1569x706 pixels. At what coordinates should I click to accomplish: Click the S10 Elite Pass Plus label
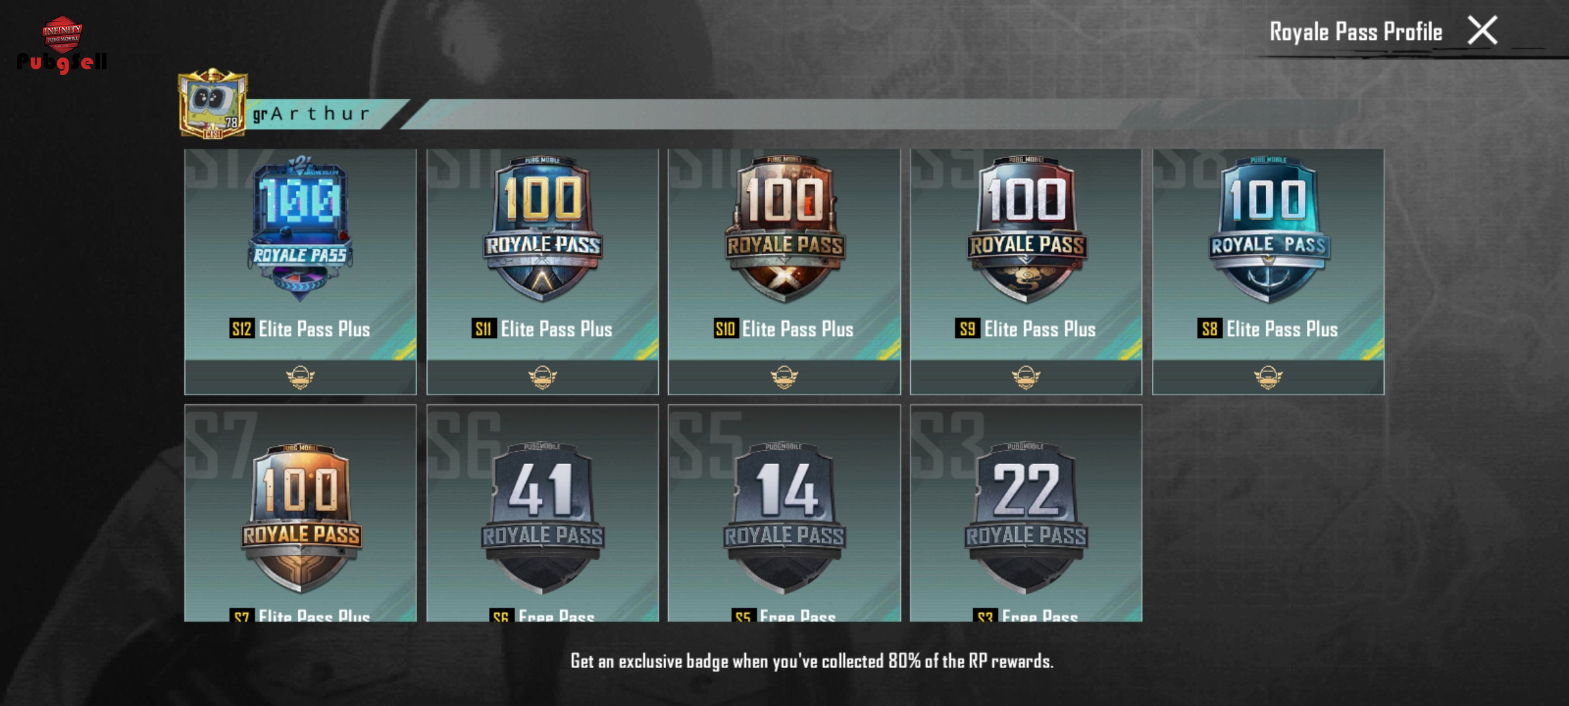[784, 329]
